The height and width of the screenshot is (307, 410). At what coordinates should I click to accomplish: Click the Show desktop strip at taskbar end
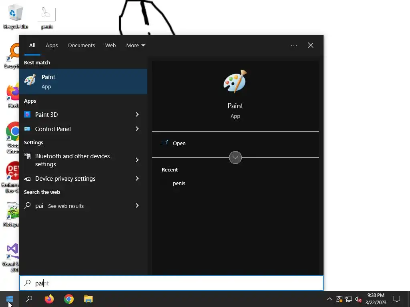409,299
